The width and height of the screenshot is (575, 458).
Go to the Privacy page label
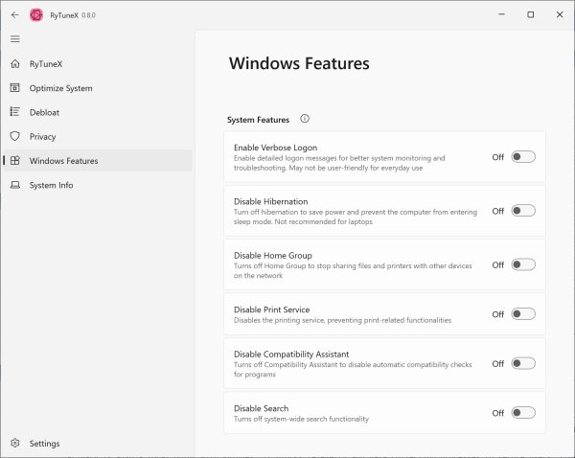tap(43, 137)
